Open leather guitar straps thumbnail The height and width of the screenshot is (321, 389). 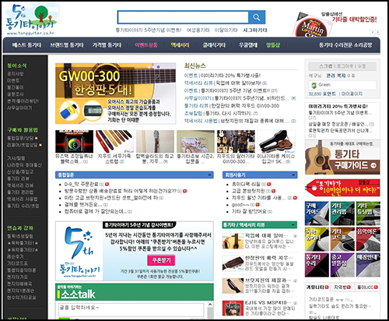point(114,142)
